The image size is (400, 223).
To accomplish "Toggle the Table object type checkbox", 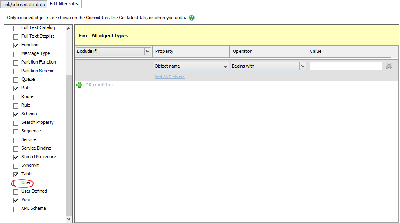I will (x=16, y=174).
